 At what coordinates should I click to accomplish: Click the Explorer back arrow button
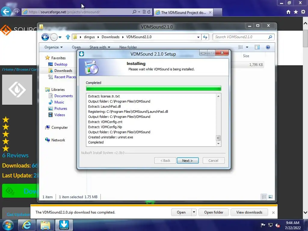[x=45, y=37]
